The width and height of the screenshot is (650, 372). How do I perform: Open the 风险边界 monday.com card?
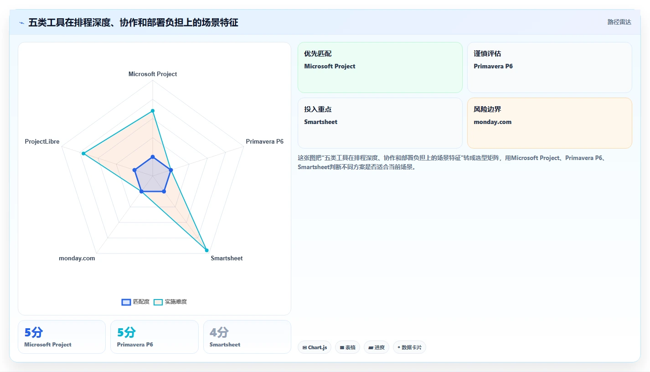550,123
